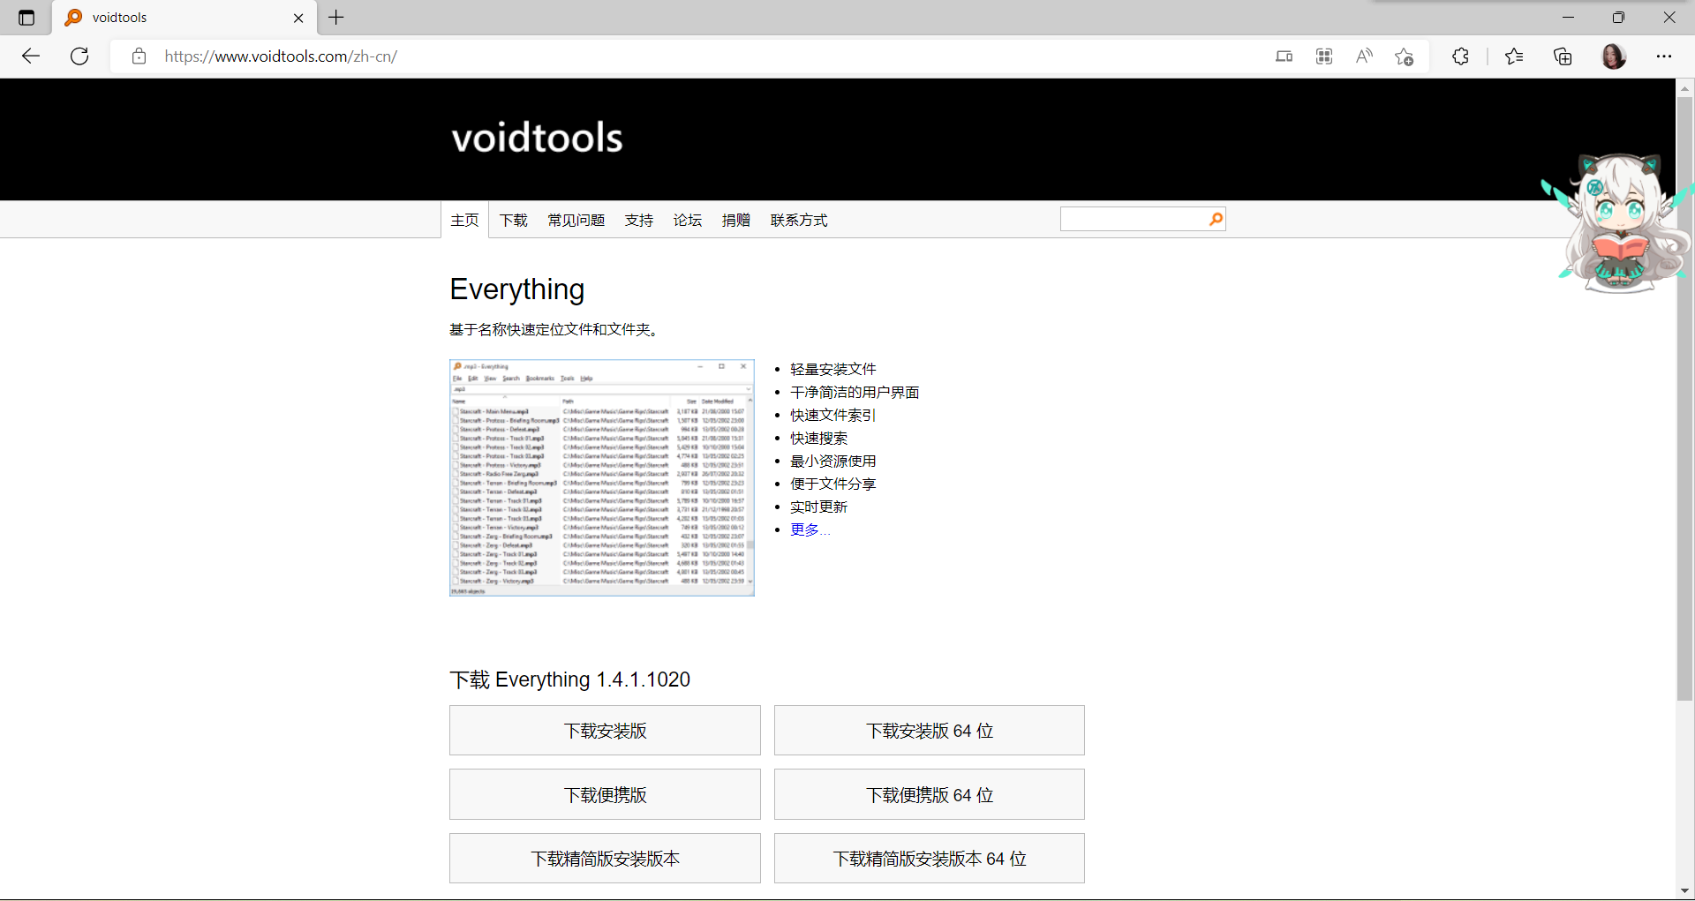
Task: Open the Collections icon
Action: pyautogui.click(x=1563, y=56)
